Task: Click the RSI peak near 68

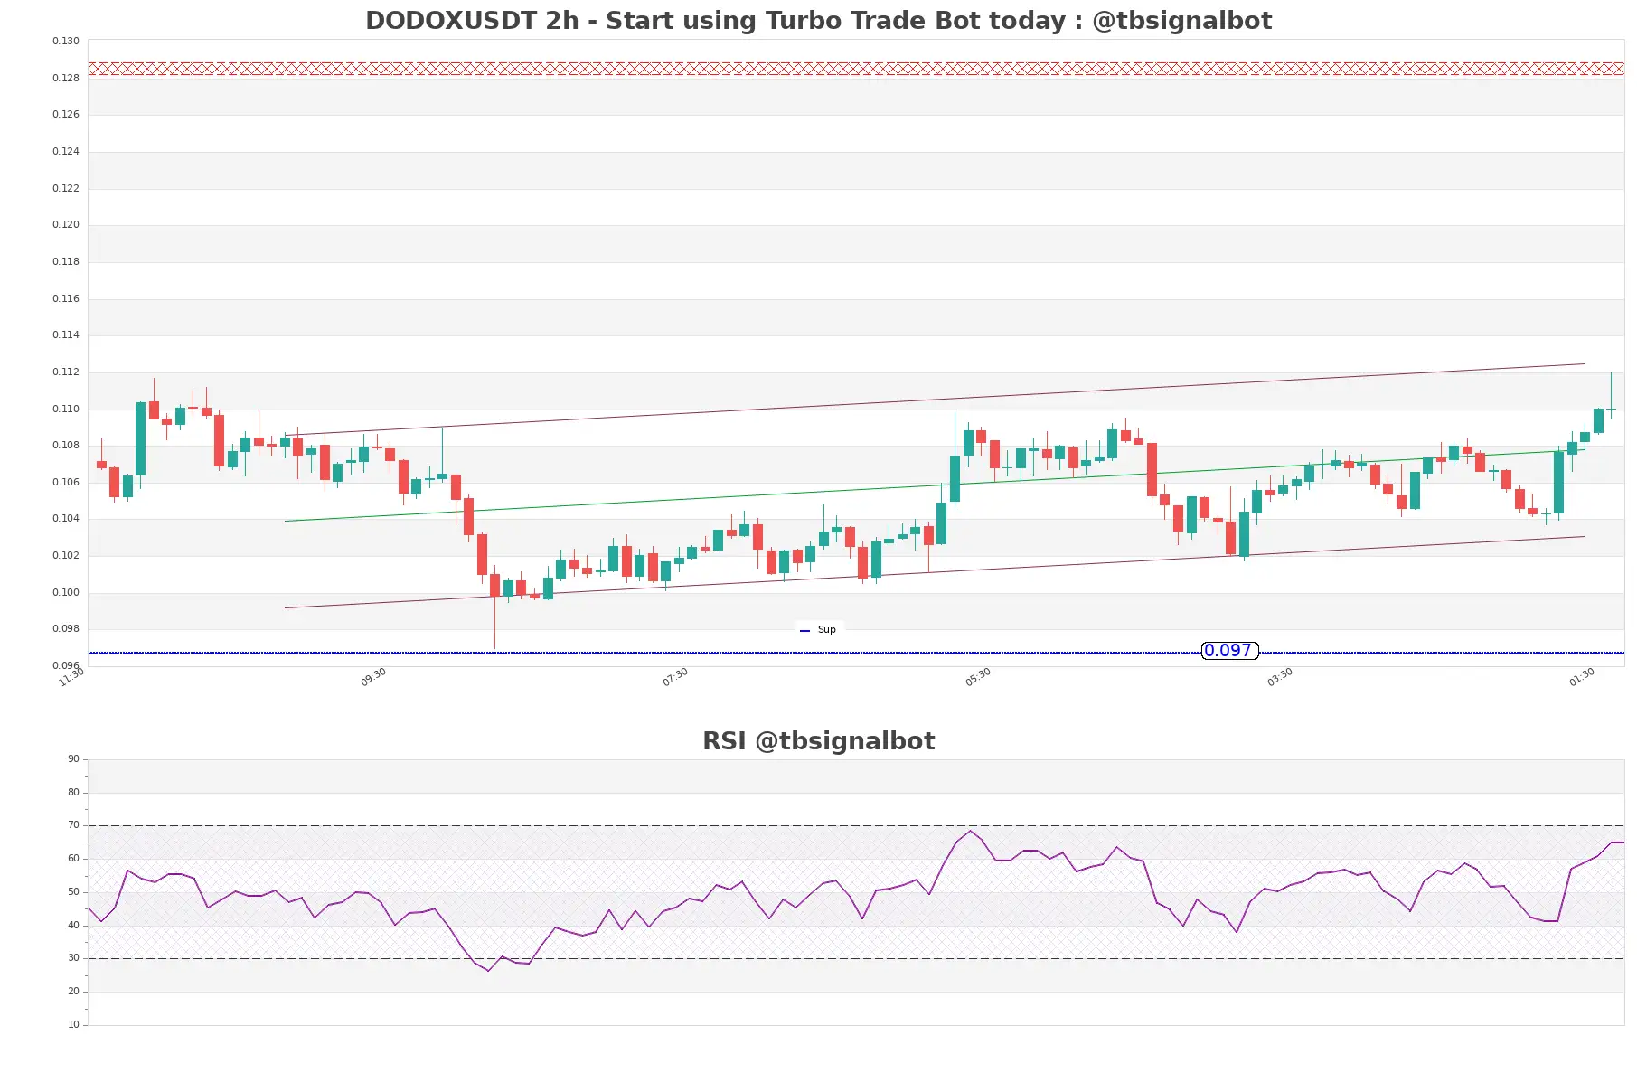Action: tap(971, 831)
